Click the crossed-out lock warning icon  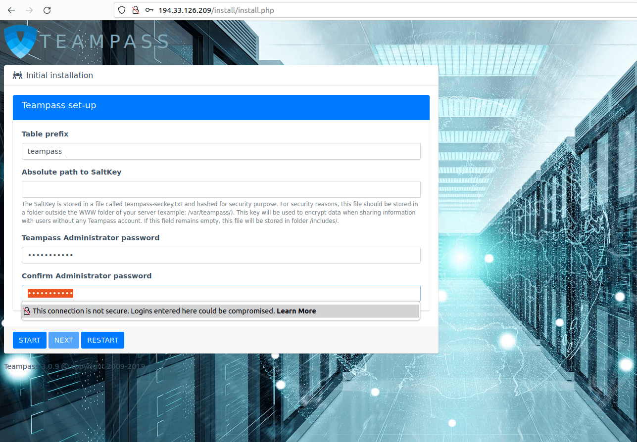coord(27,311)
